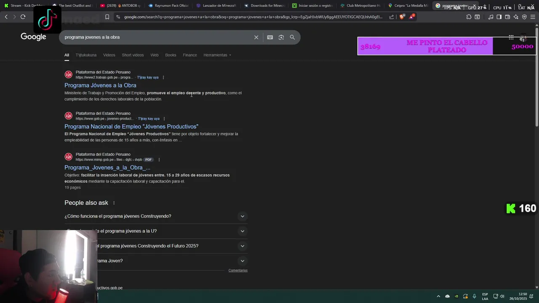The image size is (539, 303).
Task: Switch to Raynumon Pack Oficial browser tab
Action: pyautogui.click(x=169, y=6)
